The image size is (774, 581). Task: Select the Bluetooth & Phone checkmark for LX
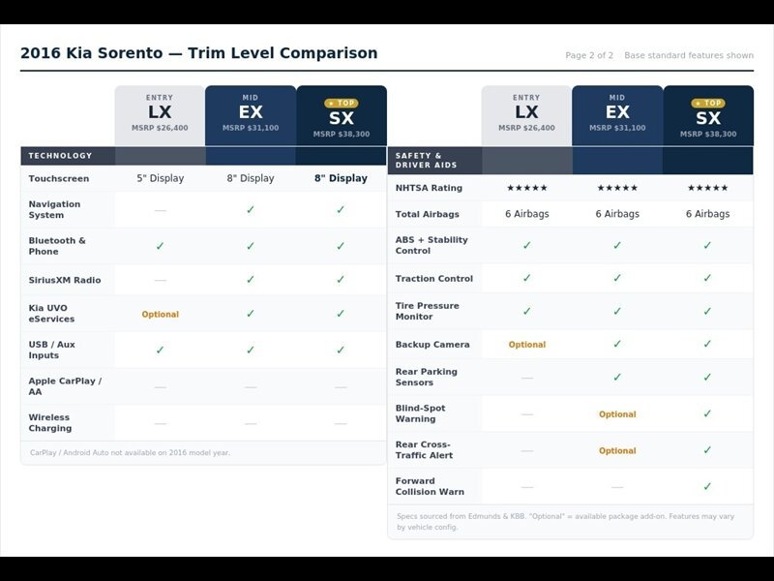point(160,246)
